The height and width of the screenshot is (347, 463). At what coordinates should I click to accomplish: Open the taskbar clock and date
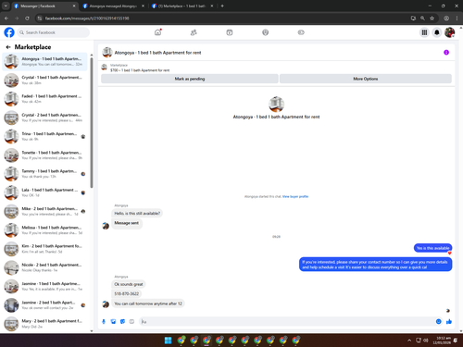click(x=443, y=341)
